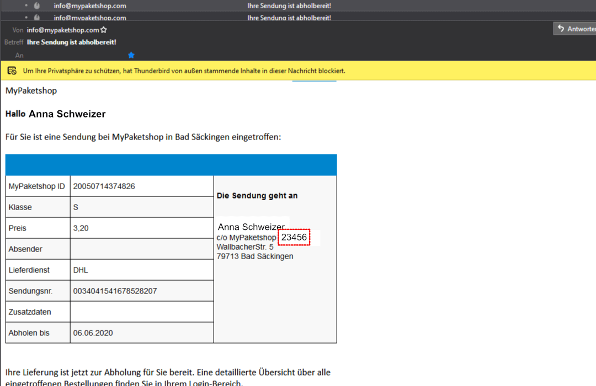Click the blue header bar of the shipment table
Image resolution: width=596 pixels, height=386 pixels.
tap(171, 165)
